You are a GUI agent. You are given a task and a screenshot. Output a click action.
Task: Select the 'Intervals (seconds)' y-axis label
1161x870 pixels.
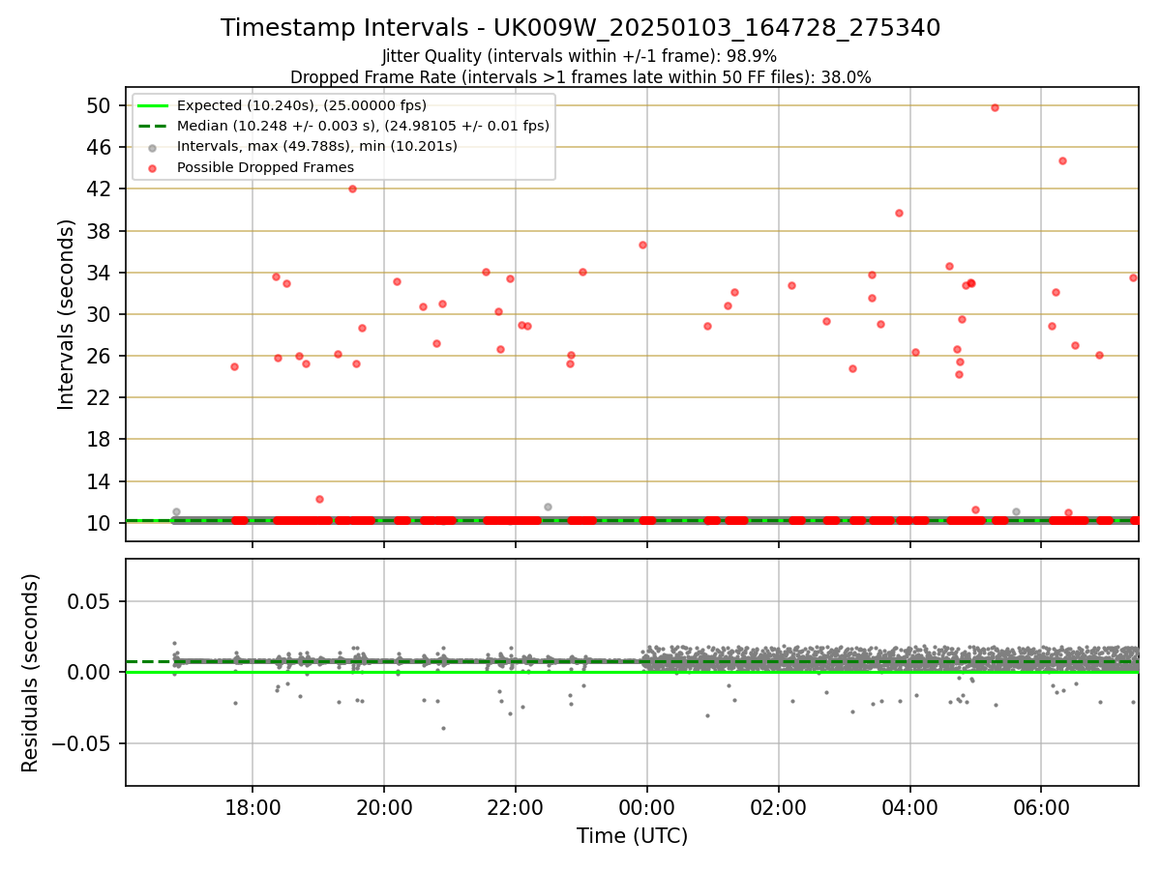pos(66,314)
